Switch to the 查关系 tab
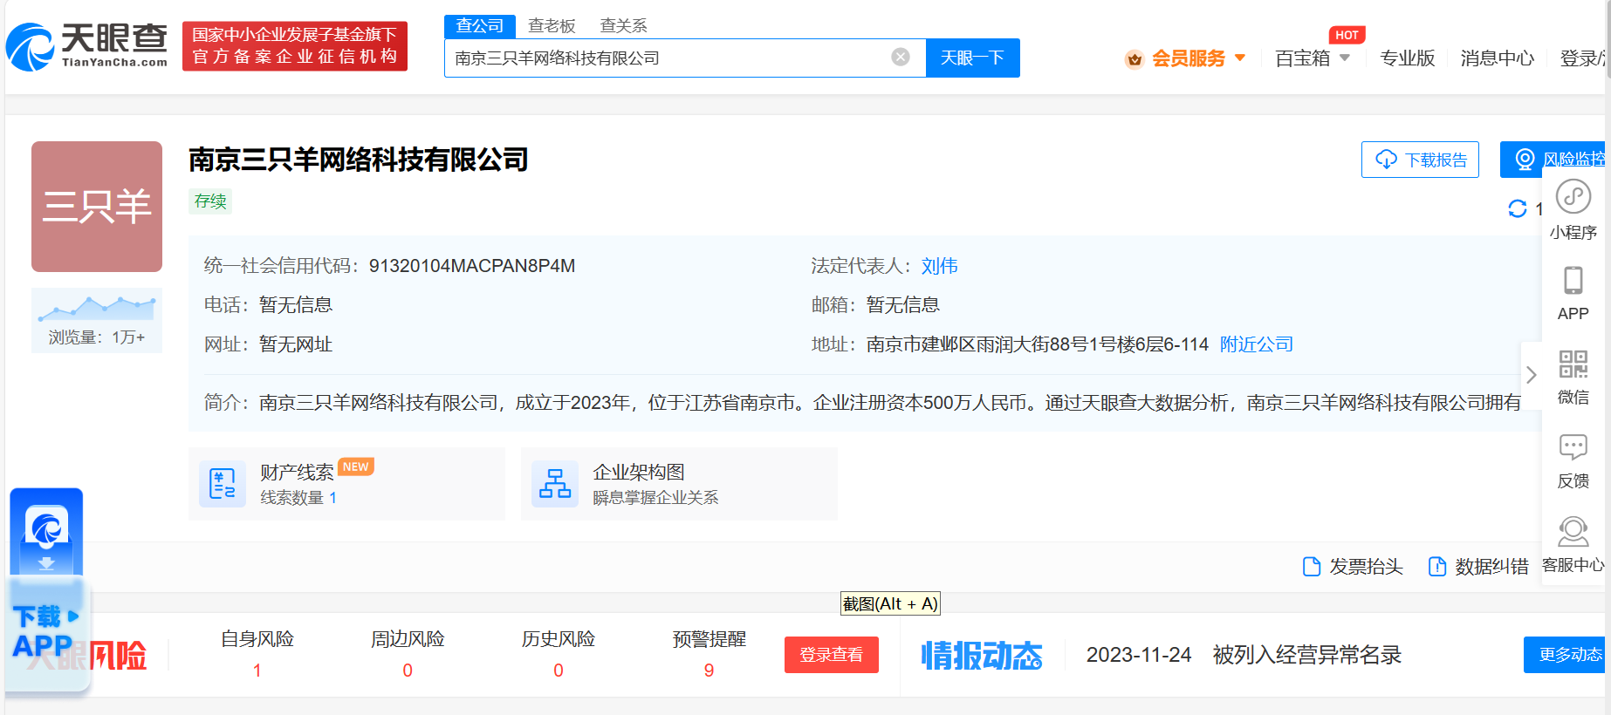 point(623,26)
